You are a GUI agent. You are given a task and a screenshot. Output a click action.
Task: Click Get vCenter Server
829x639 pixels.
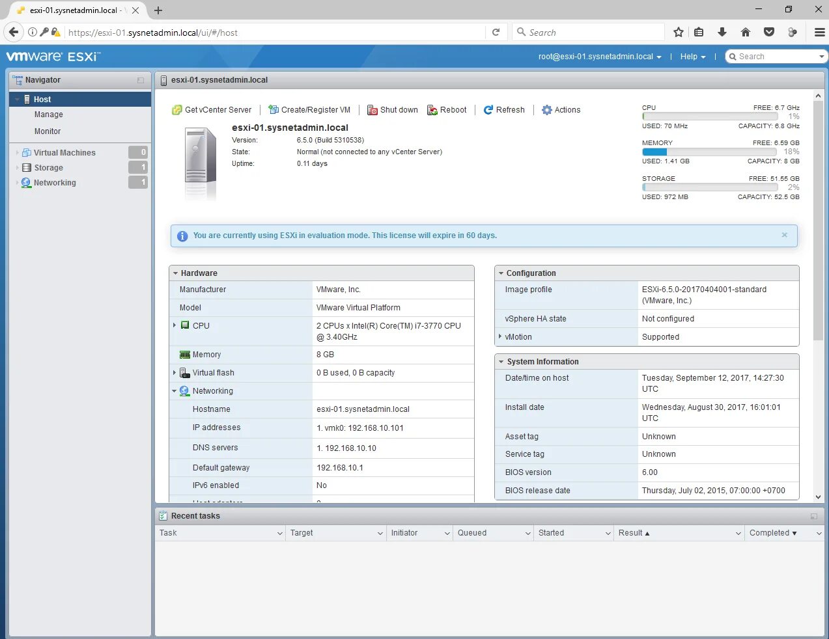(x=212, y=109)
